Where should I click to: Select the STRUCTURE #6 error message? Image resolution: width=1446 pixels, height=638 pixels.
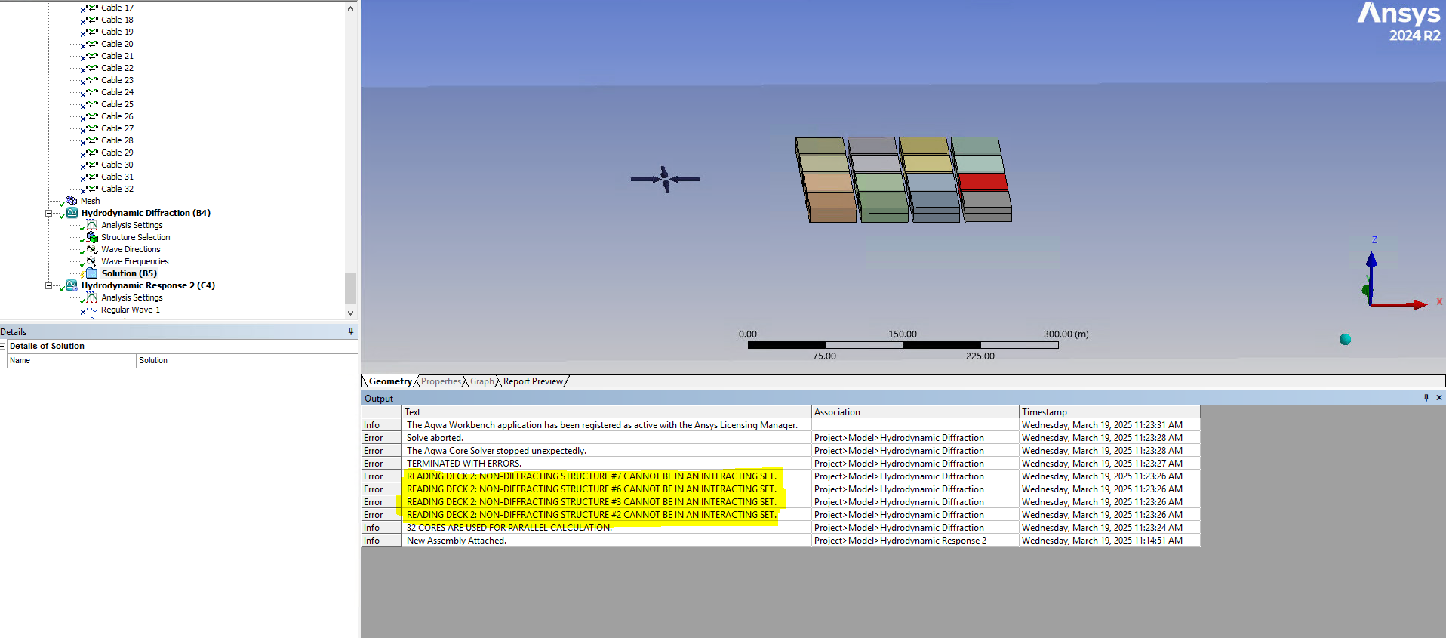592,489
